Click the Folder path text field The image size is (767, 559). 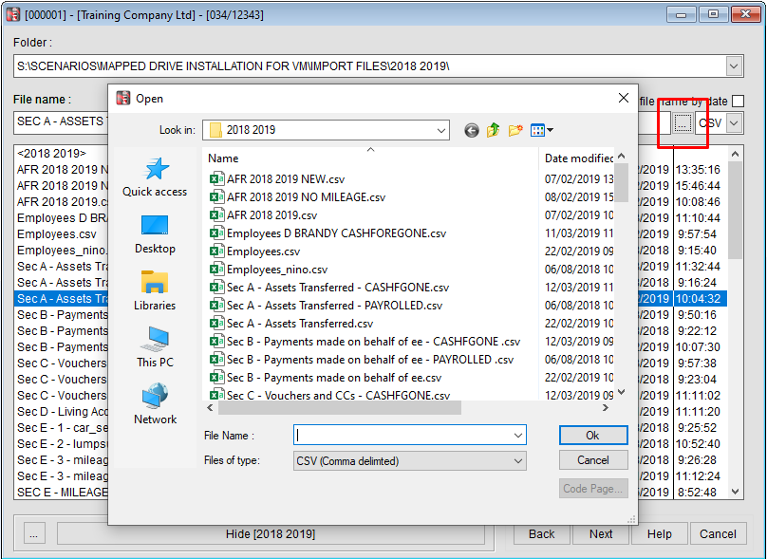tap(369, 66)
